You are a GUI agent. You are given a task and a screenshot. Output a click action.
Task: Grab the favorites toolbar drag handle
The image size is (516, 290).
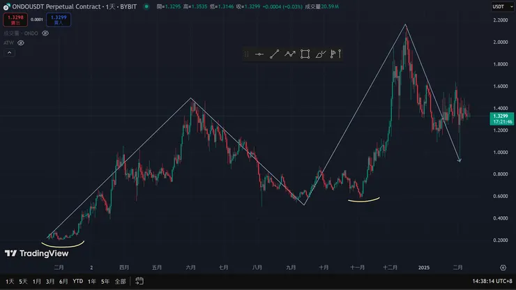pos(246,54)
